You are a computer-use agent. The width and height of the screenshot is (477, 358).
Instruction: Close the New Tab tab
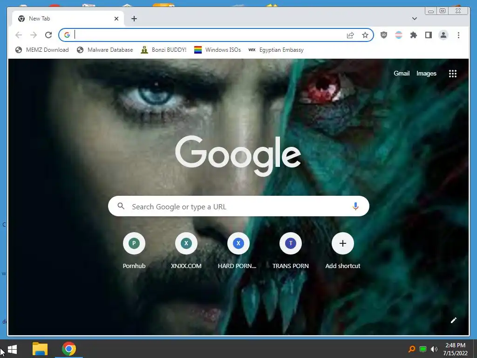click(116, 19)
